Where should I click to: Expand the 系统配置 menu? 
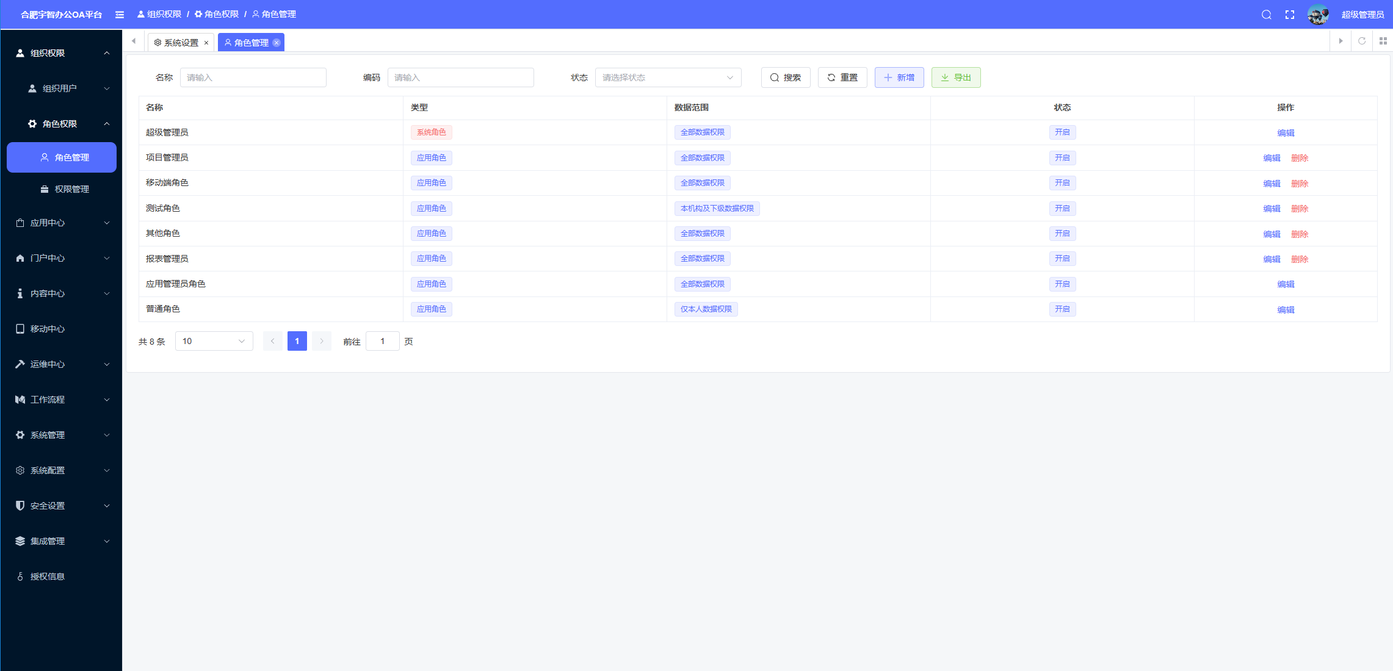pyautogui.click(x=61, y=470)
